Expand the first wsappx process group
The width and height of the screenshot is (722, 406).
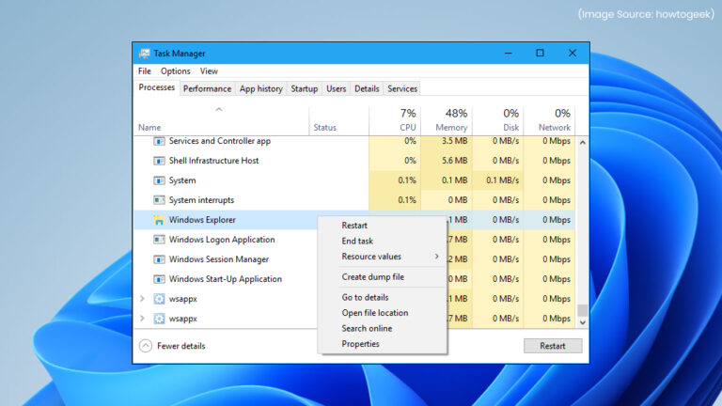click(x=142, y=299)
